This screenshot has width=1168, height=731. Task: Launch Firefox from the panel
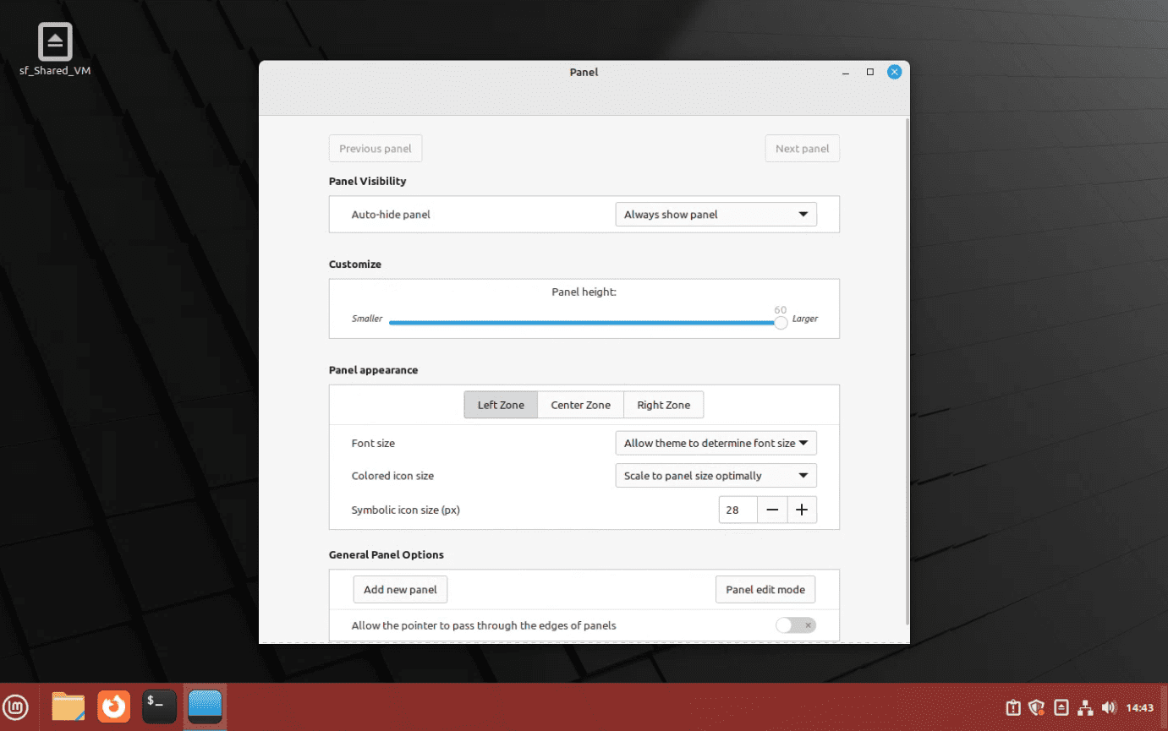(113, 706)
